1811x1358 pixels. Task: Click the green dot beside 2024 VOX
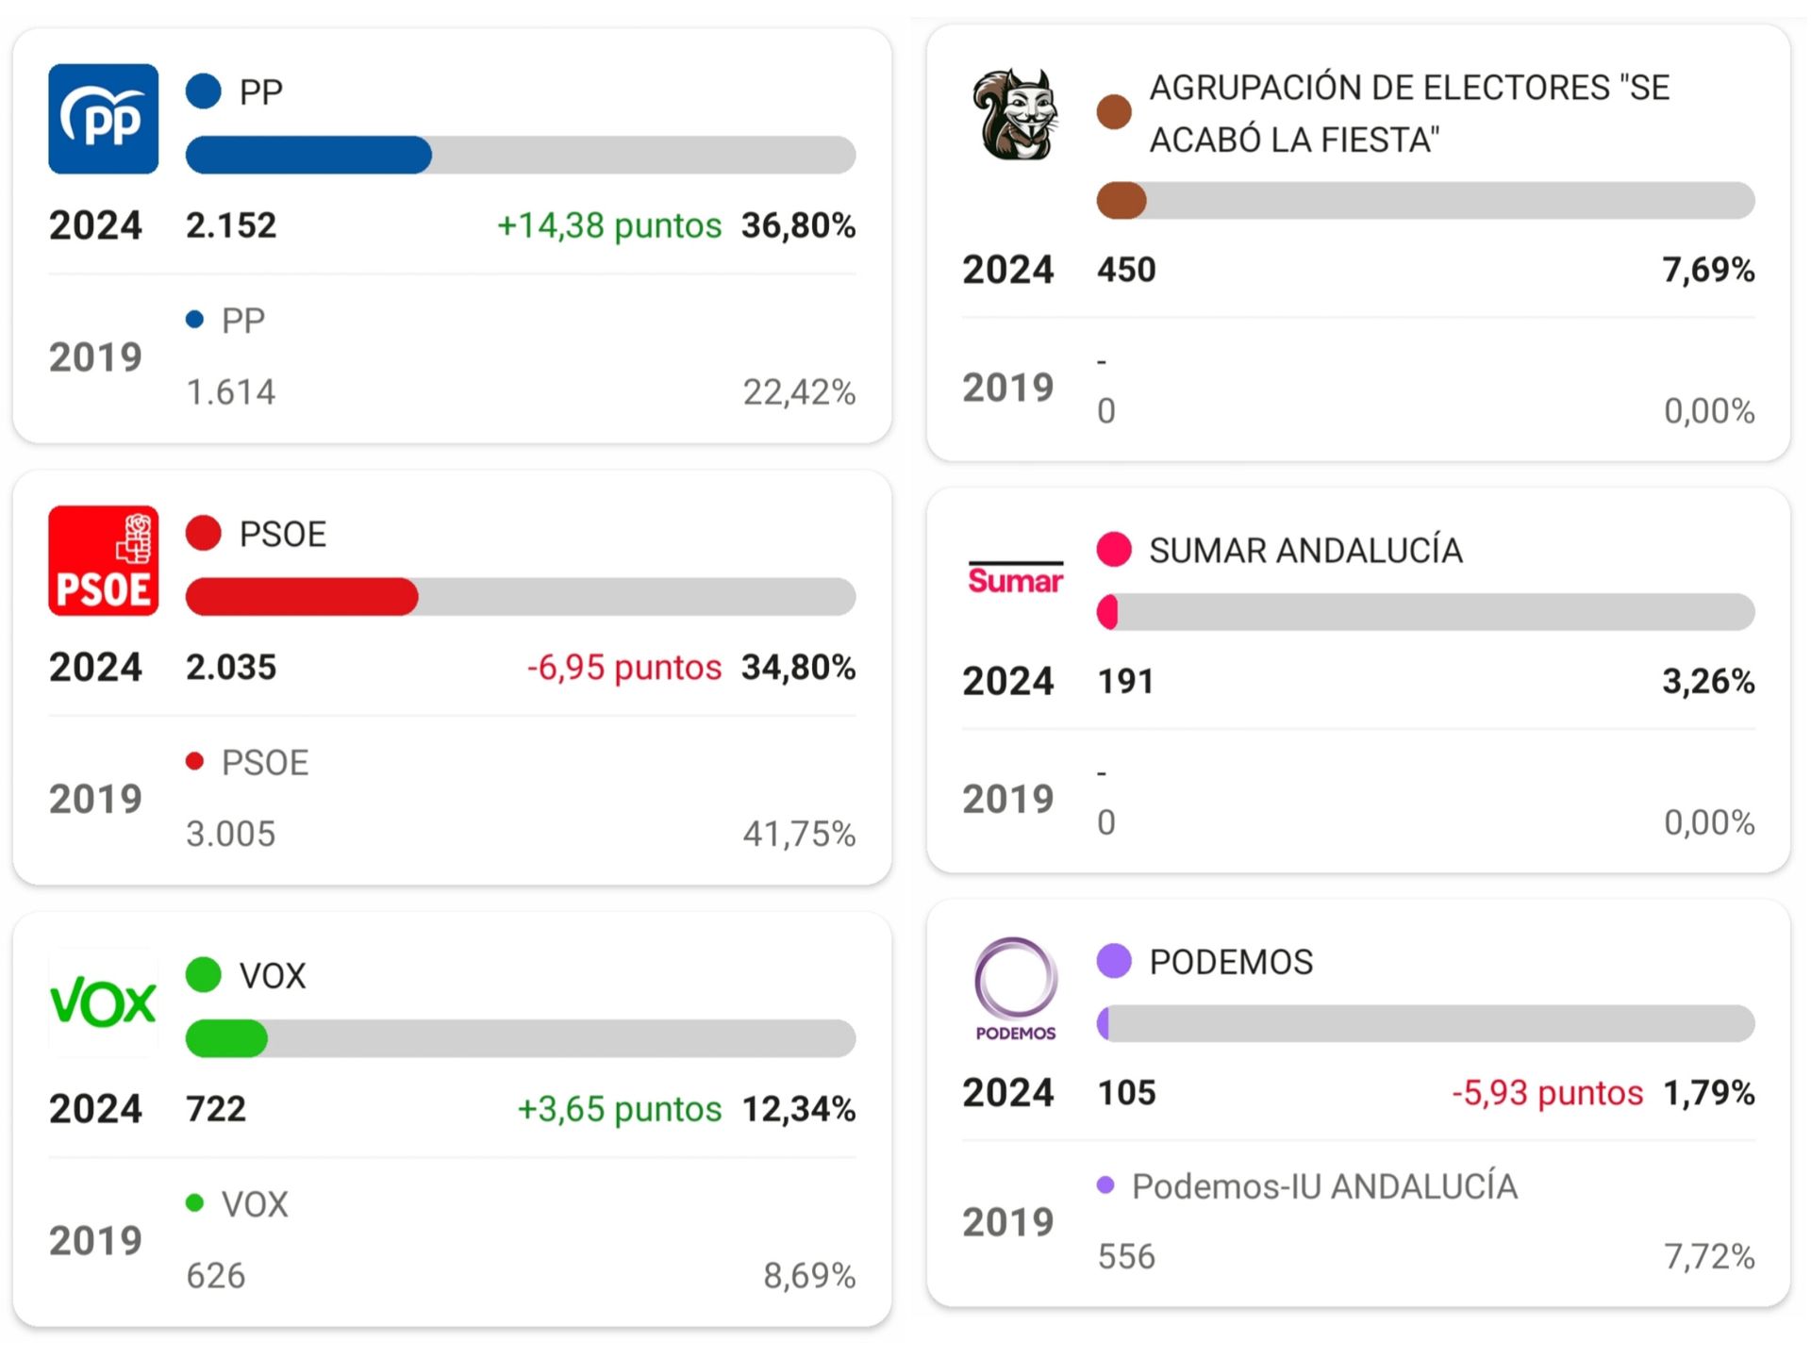point(204,974)
